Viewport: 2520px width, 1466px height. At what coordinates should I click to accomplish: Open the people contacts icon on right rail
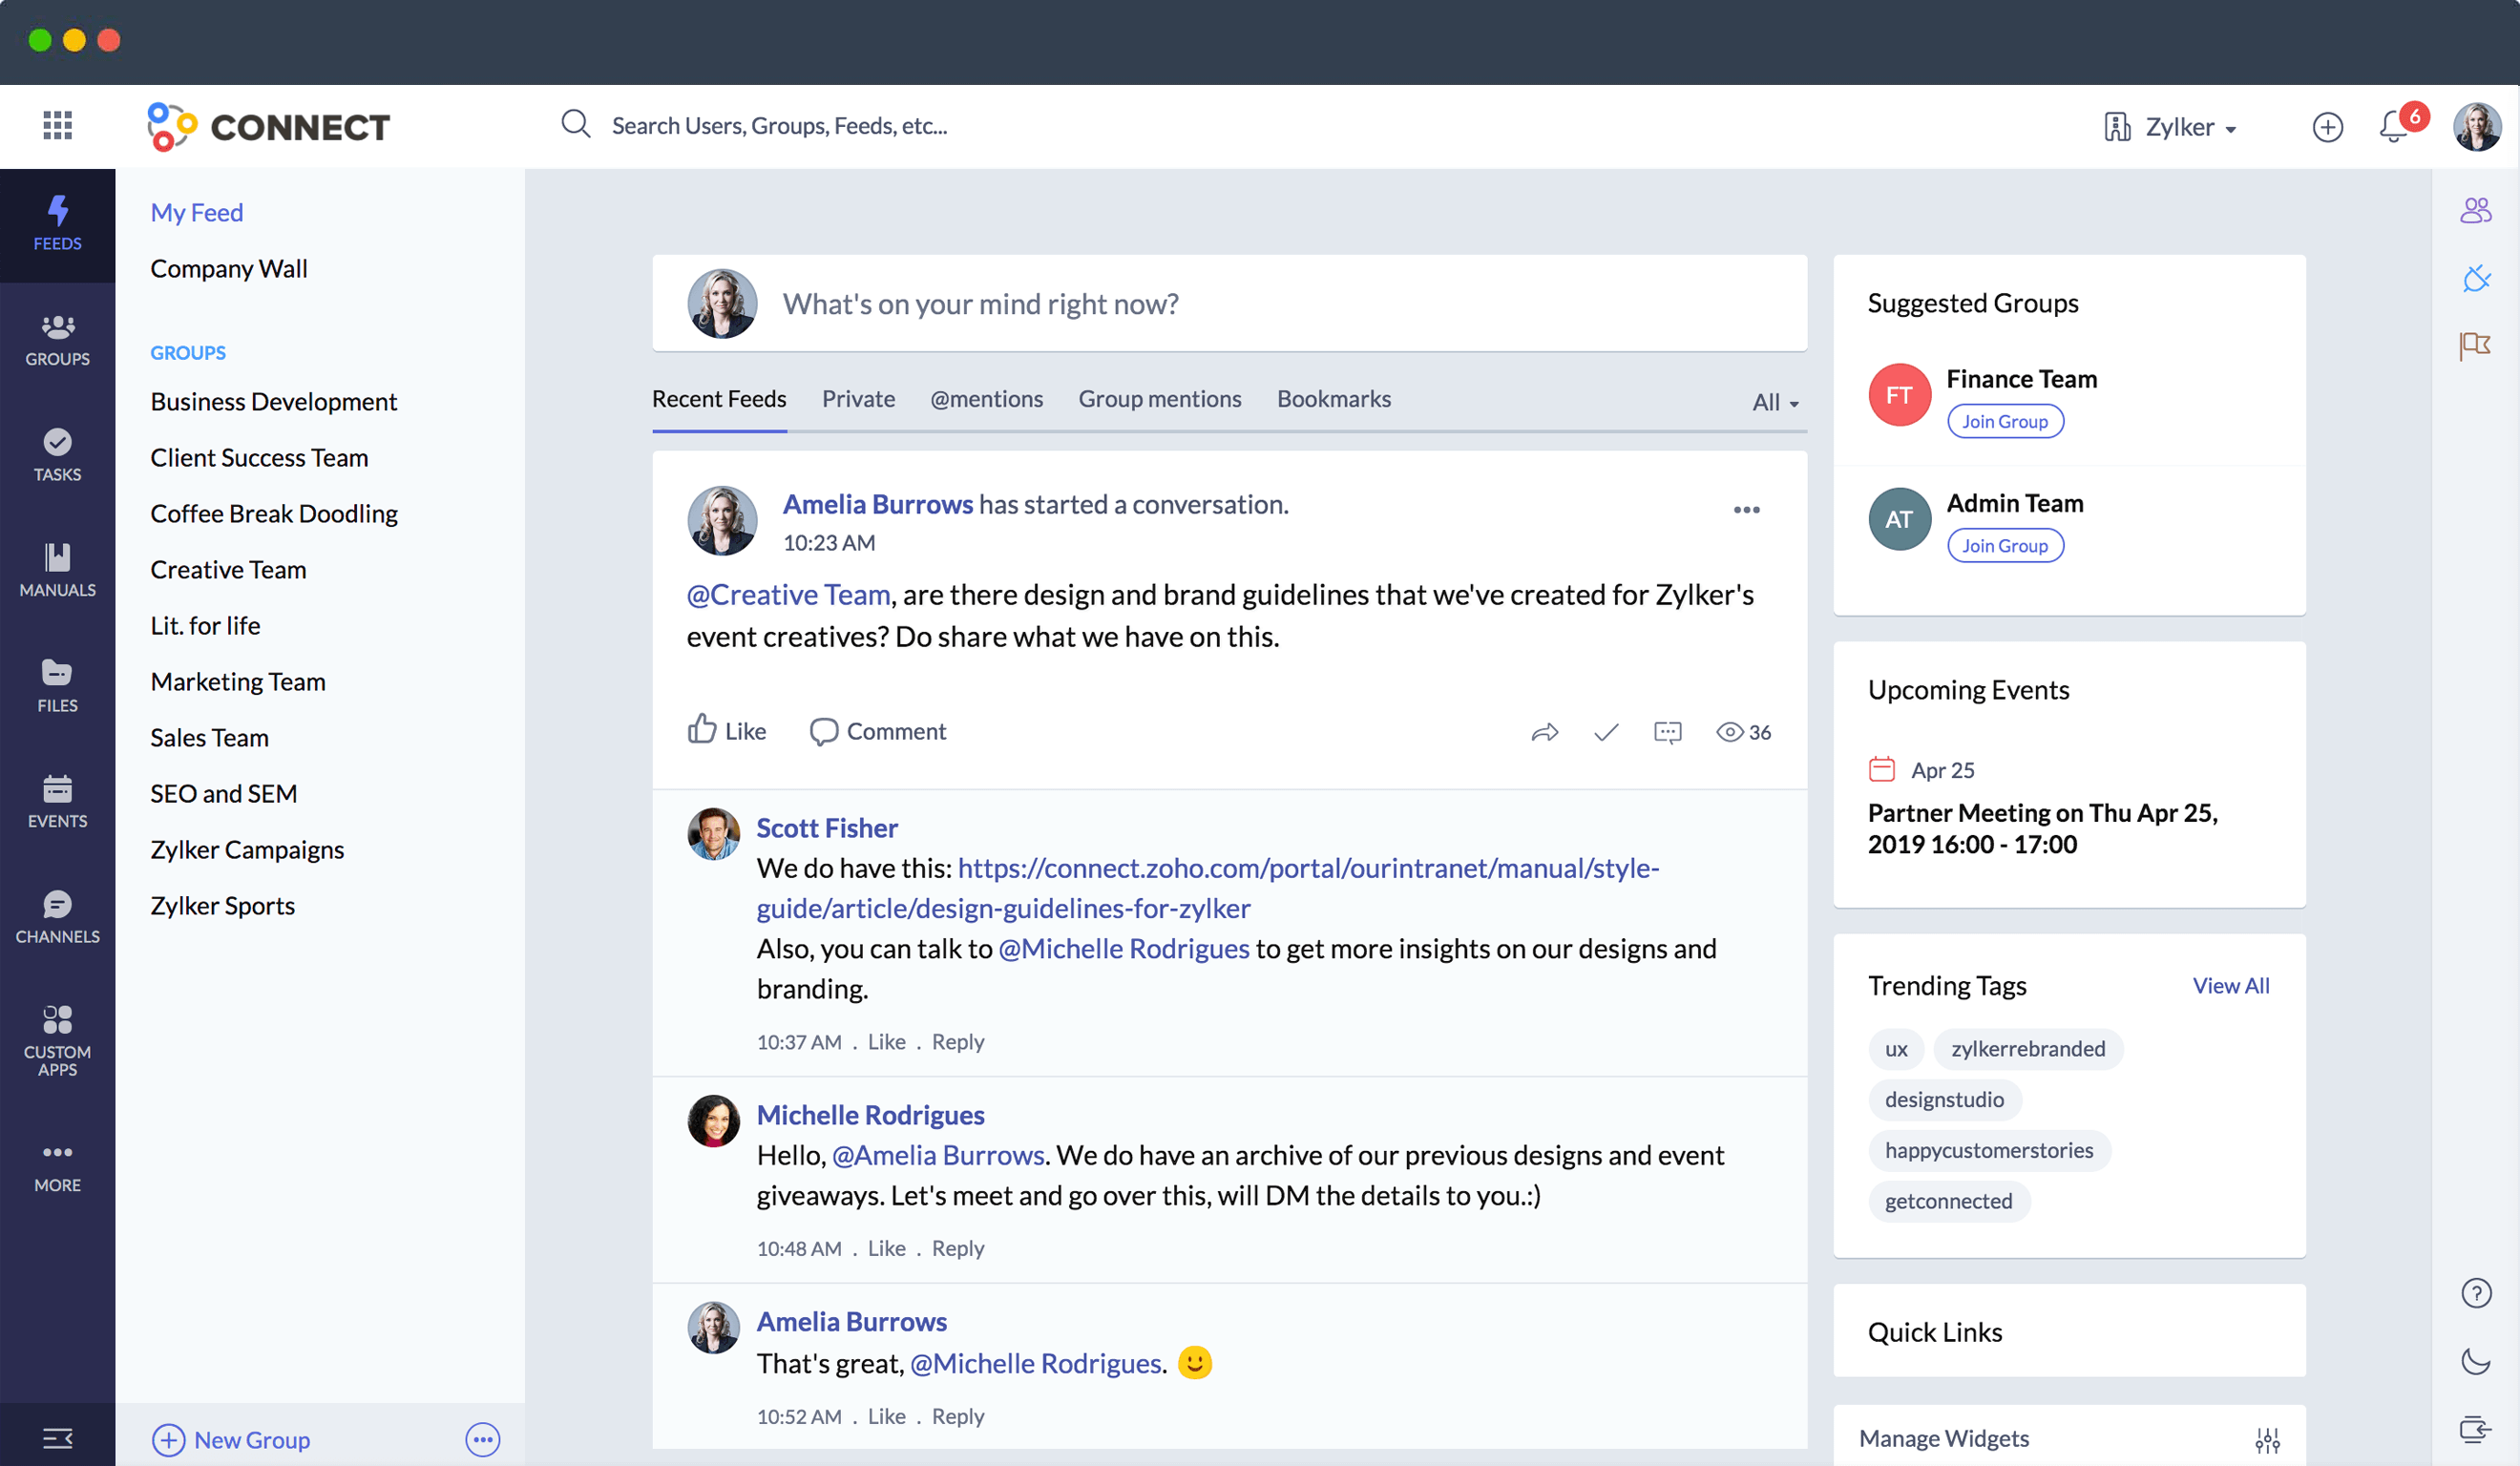(x=2476, y=211)
